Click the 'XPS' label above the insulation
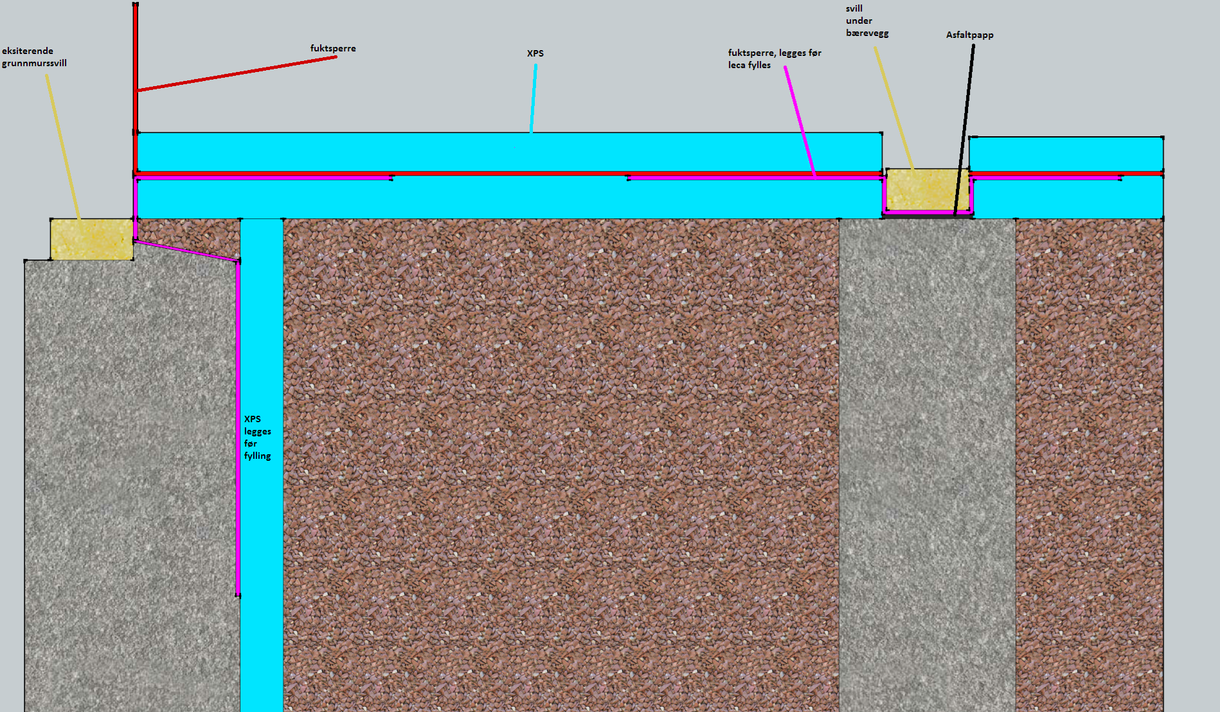 pos(535,53)
